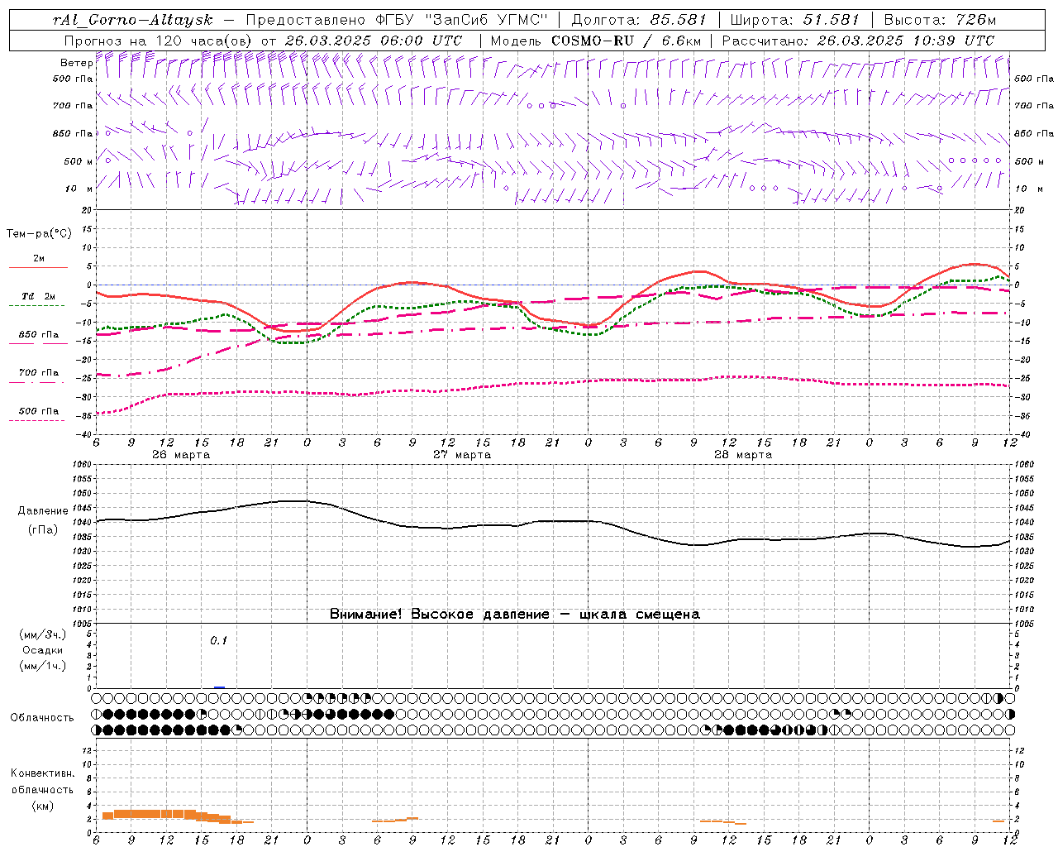Click the '700 гПа' legend label in temperature panel

point(39,373)
